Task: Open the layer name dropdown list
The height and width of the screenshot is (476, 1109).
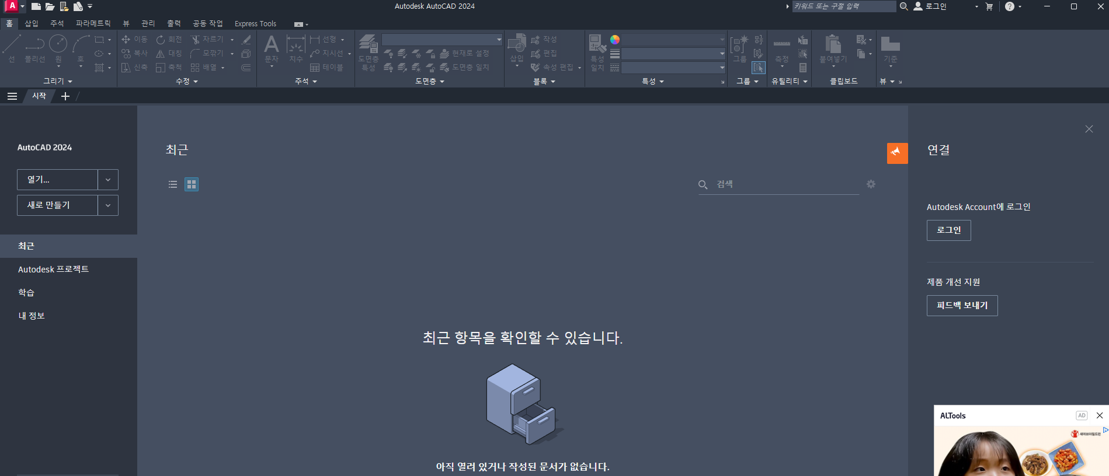Action: tap(442, 39)
